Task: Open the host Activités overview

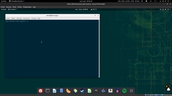Action: point(3,1)
